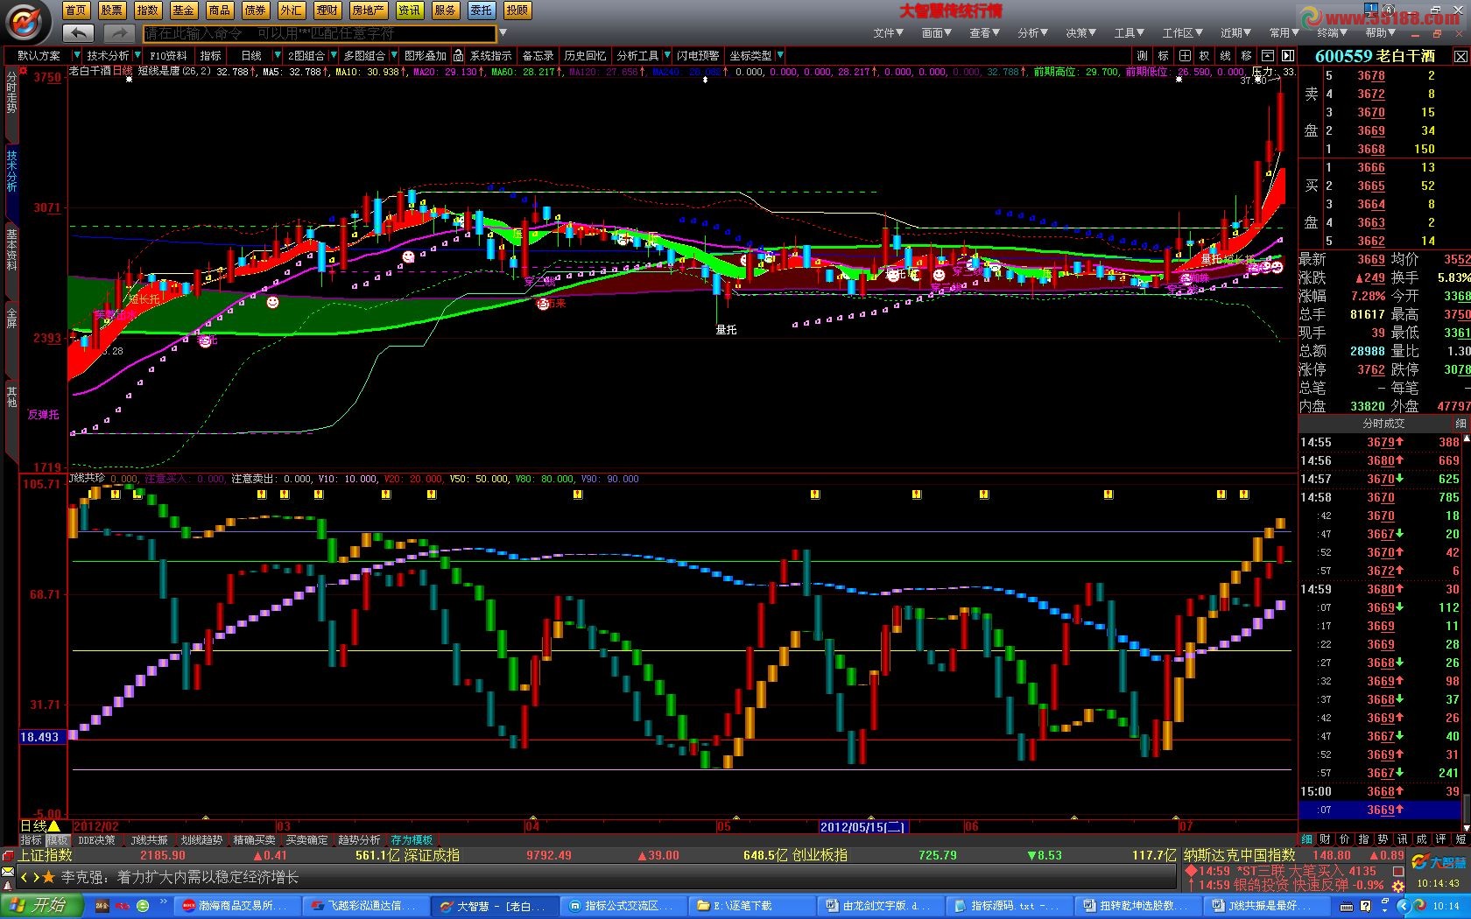The image size is (1471, 919).
Task: Click the star icon in news ticker
Action: click(x=49, y=877)
